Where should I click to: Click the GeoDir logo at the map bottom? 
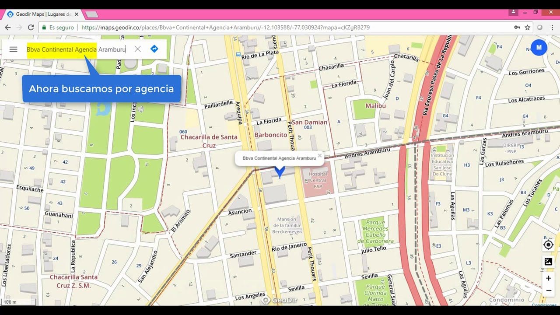click(x=279, y=300)
